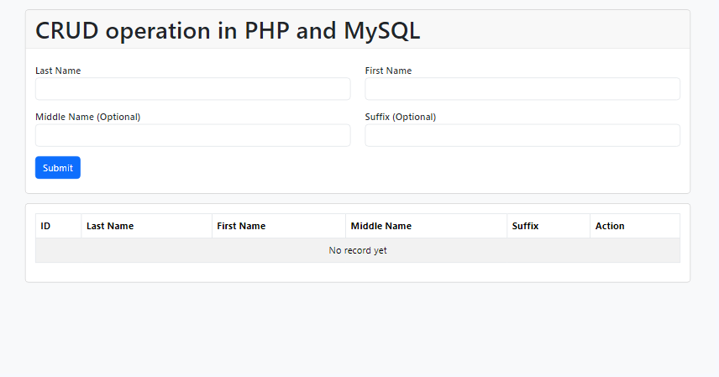Screen dimensions: 719x377
Task: Focus the First Name text box
Action: 522,88
